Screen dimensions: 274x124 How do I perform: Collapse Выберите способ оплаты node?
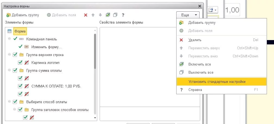pos(9,102)
